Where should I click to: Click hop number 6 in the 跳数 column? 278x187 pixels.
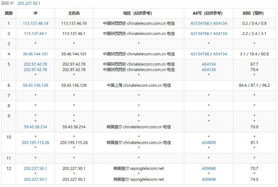coord(9,85)
